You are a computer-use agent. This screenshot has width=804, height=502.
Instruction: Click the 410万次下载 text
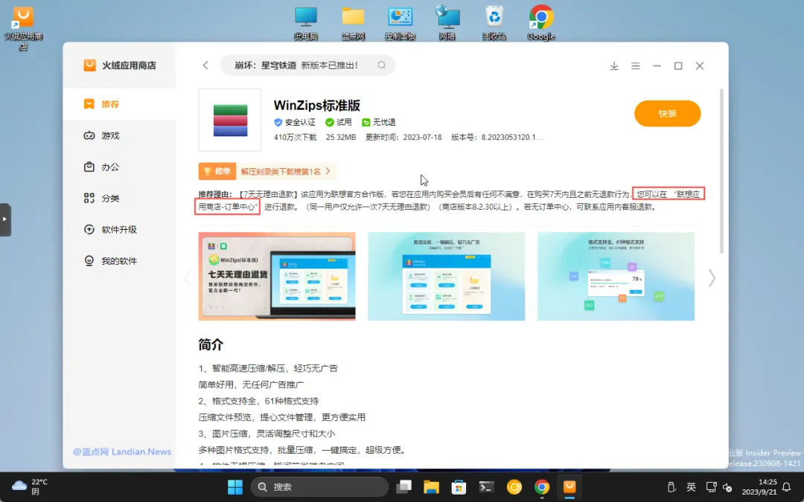[296, 138]
